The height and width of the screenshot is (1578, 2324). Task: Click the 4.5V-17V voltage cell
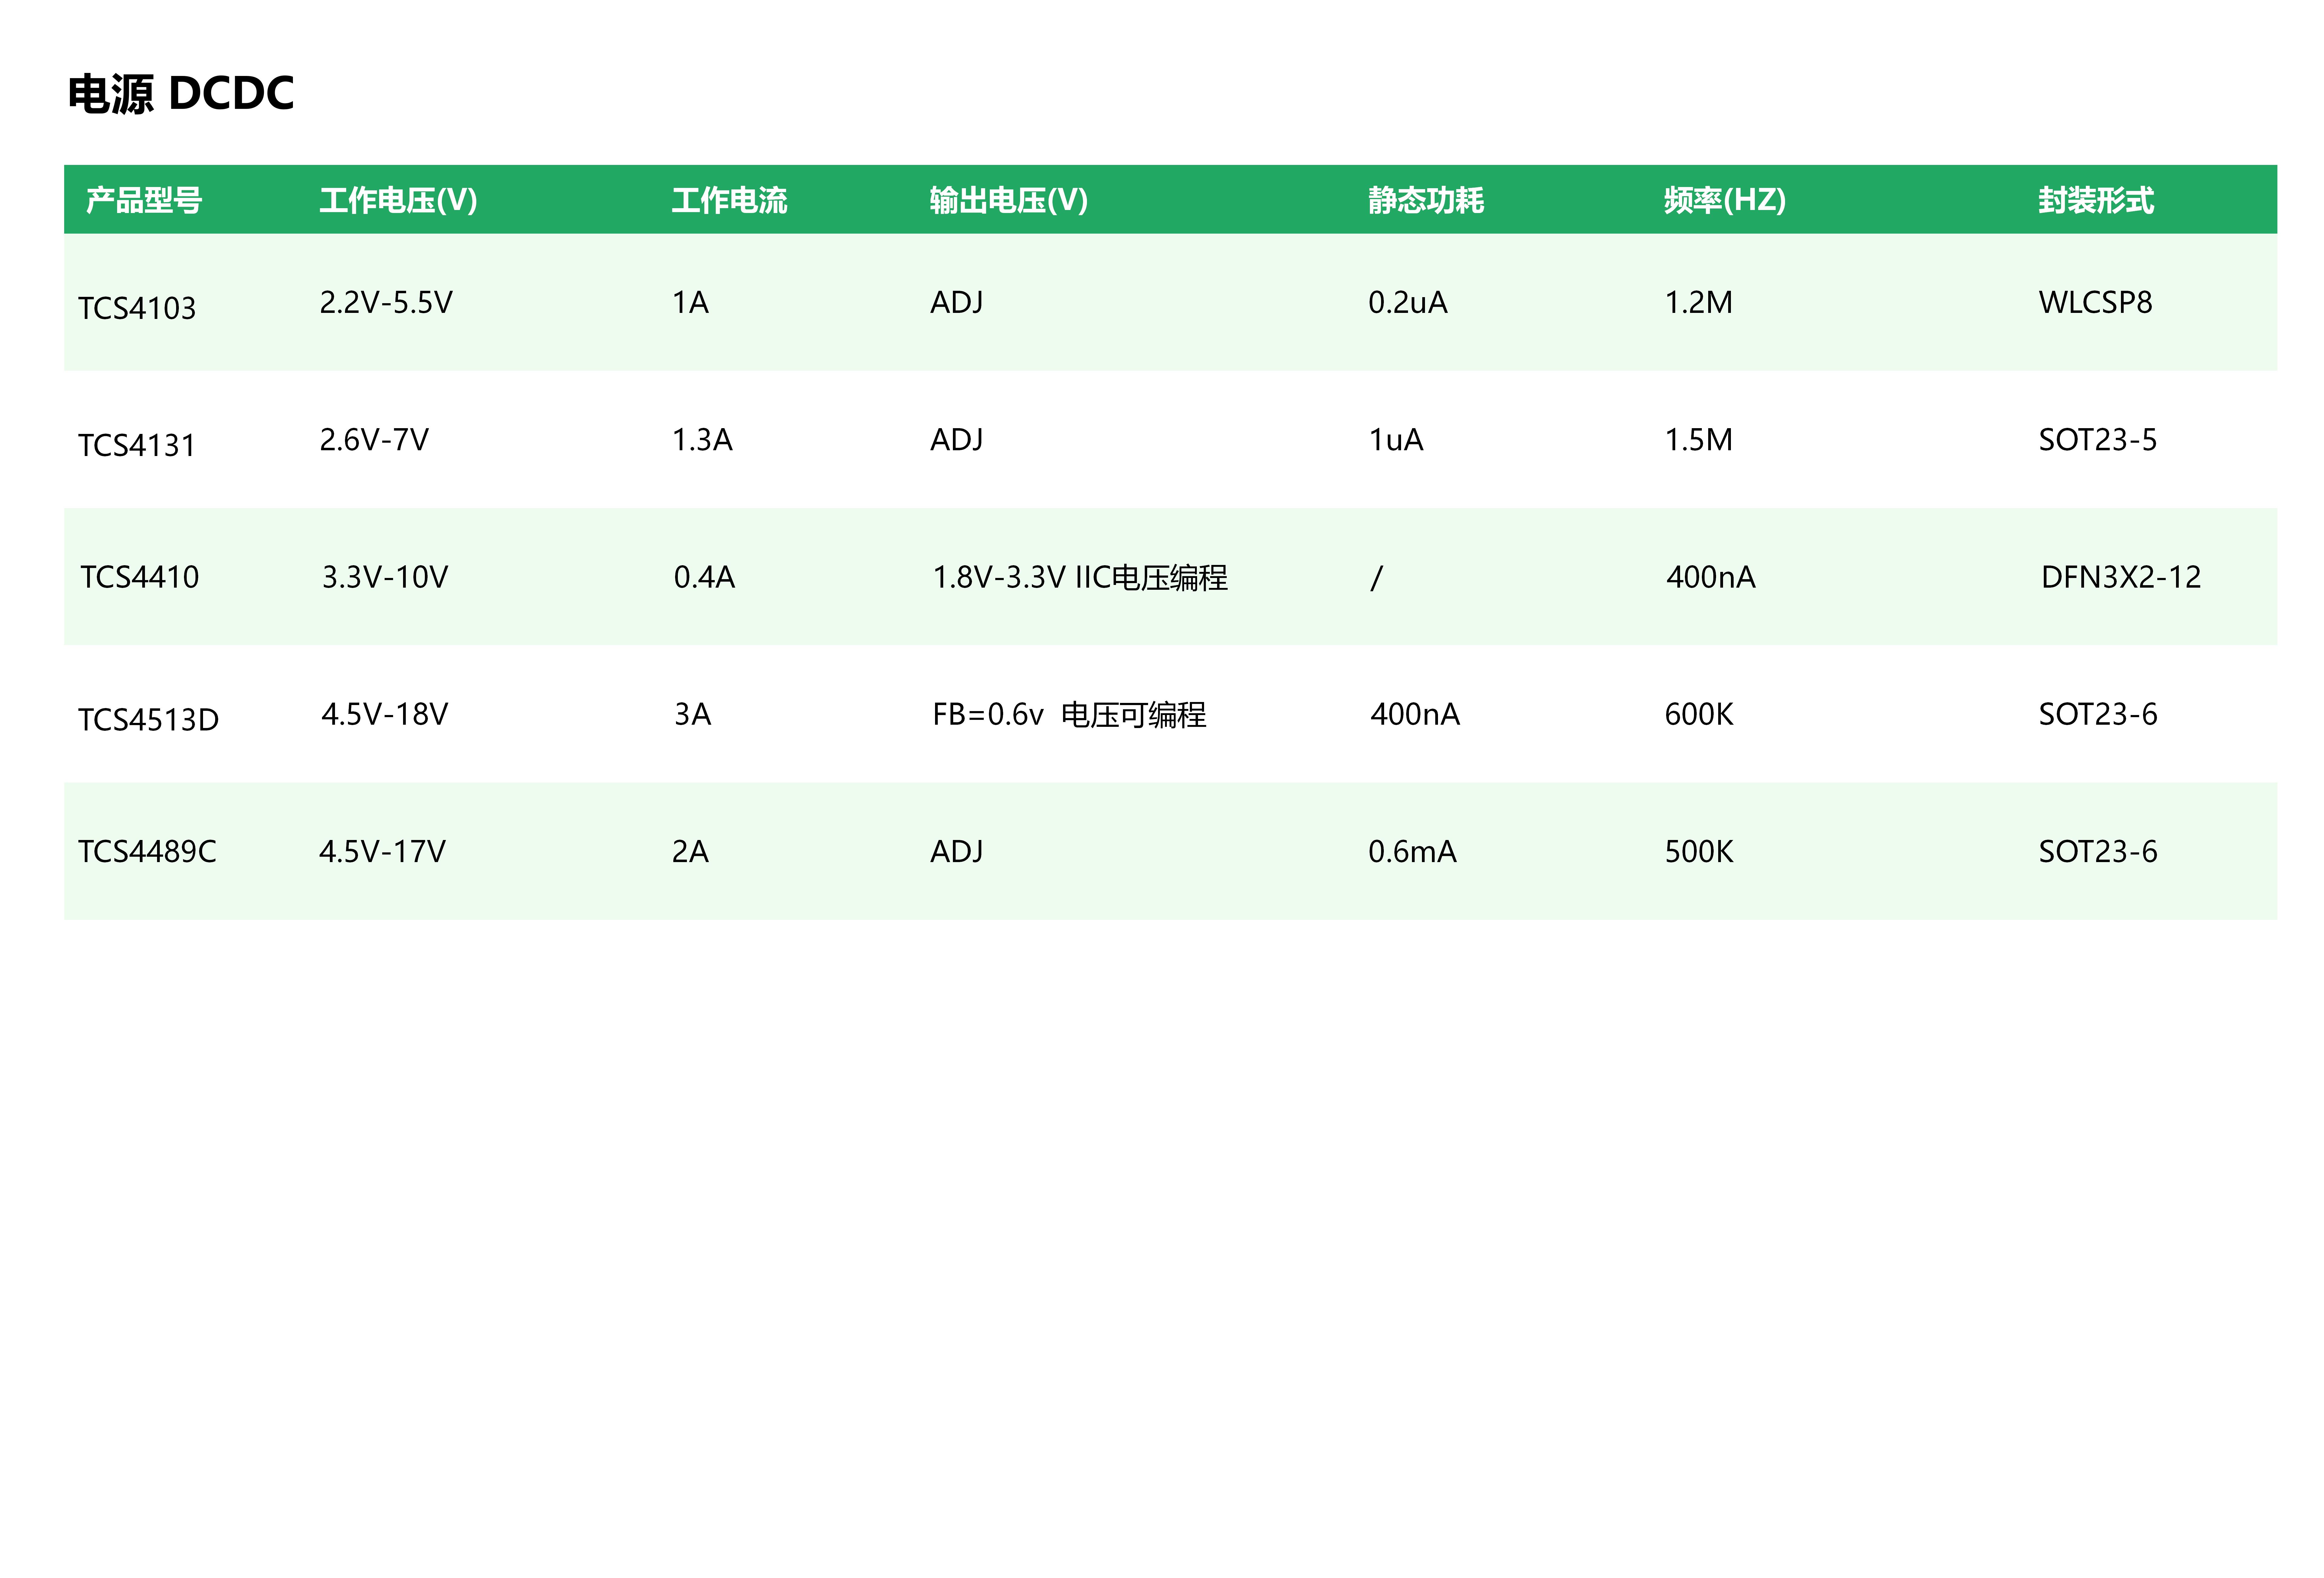(383, 851)
